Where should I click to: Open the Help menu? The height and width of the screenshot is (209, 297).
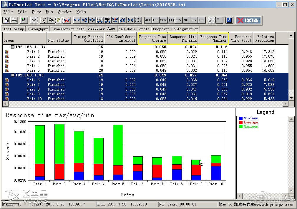click(x=81, y=12)
